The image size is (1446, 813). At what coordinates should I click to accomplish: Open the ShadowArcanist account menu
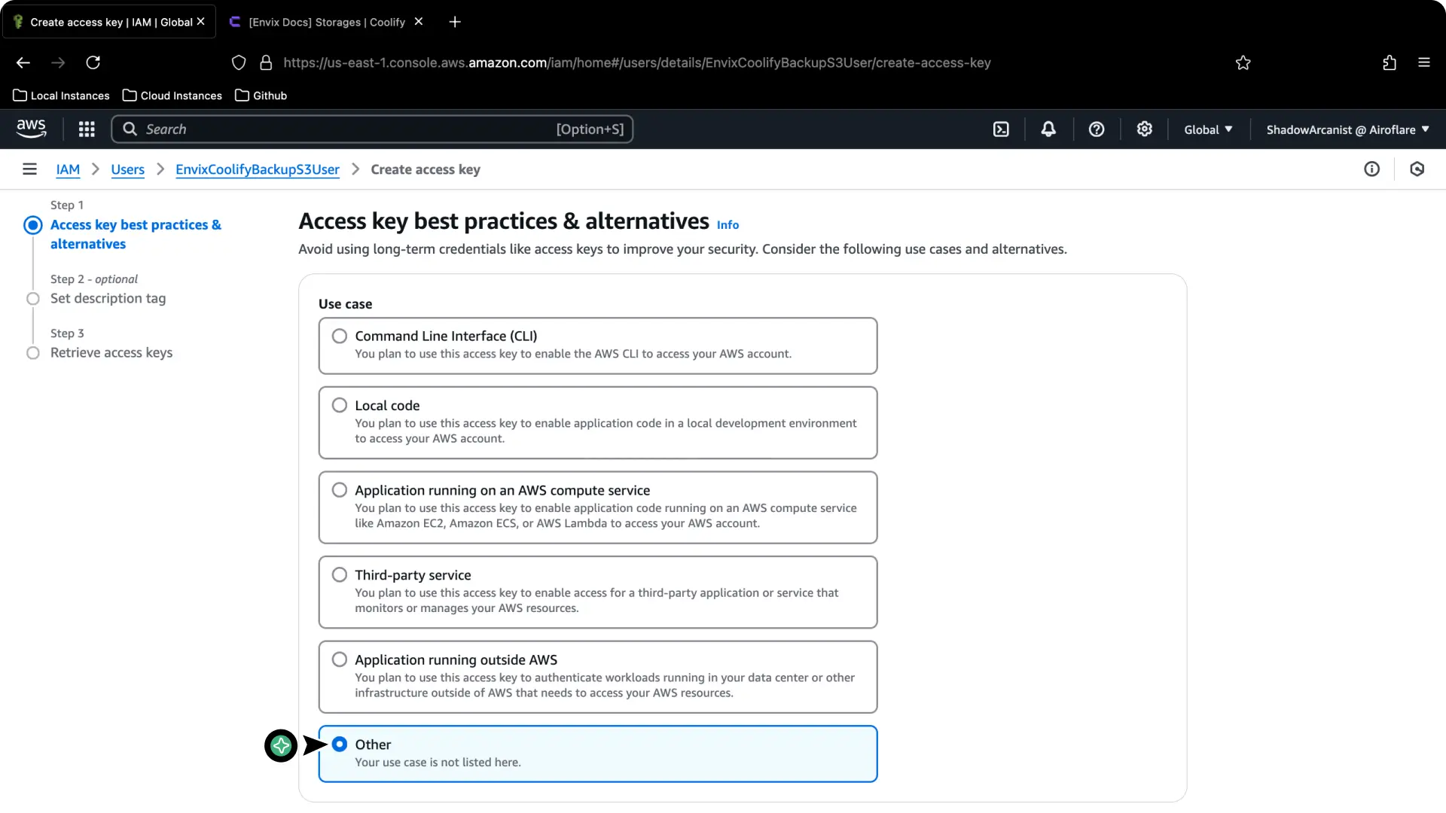click(1346, 129)
